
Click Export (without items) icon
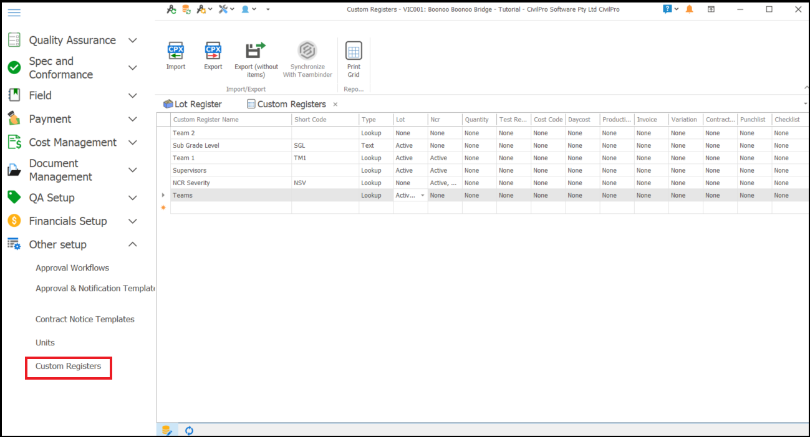[x=256, y=50]
